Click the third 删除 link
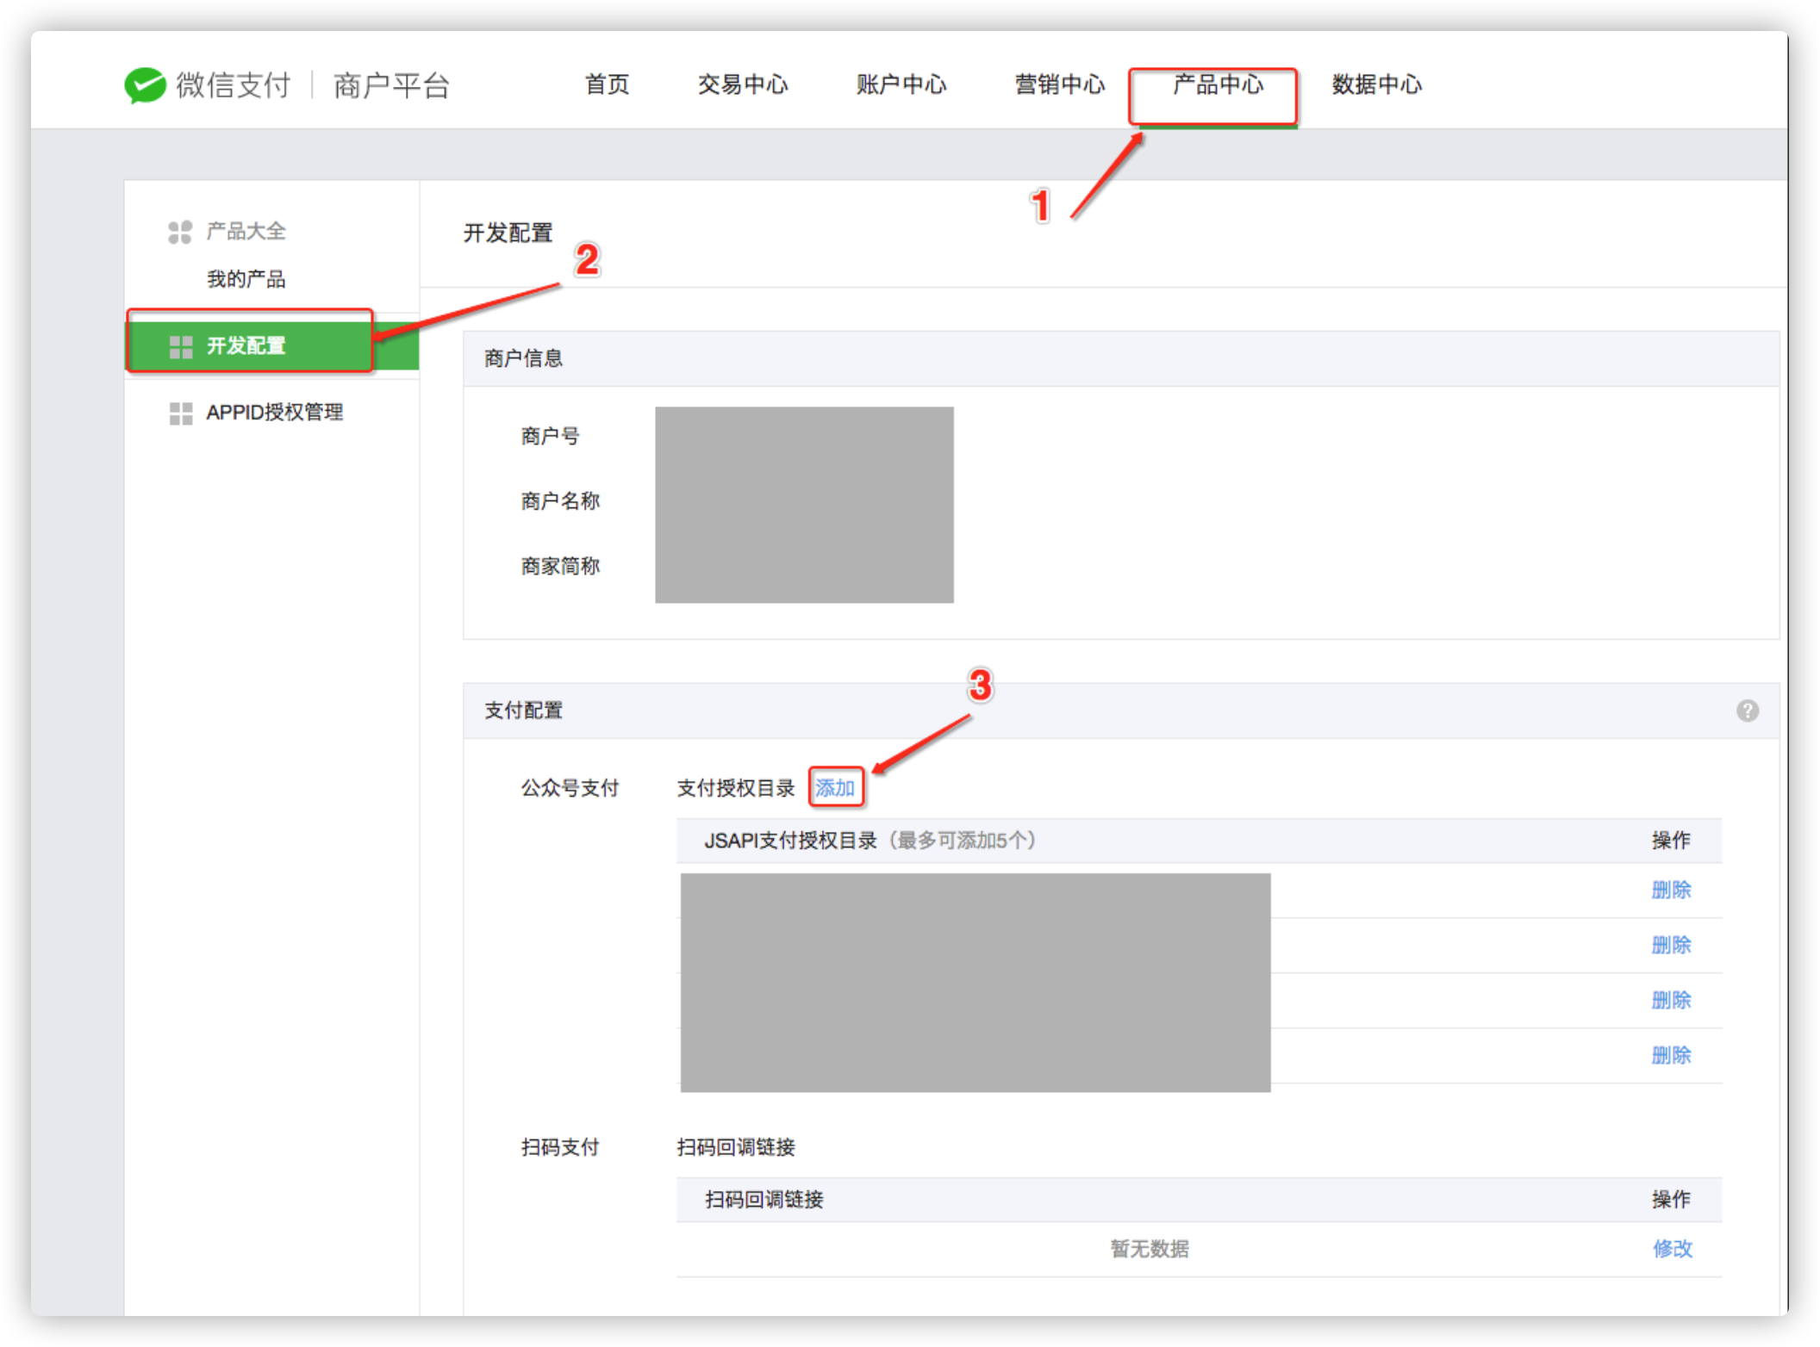 [1671, 1000]
